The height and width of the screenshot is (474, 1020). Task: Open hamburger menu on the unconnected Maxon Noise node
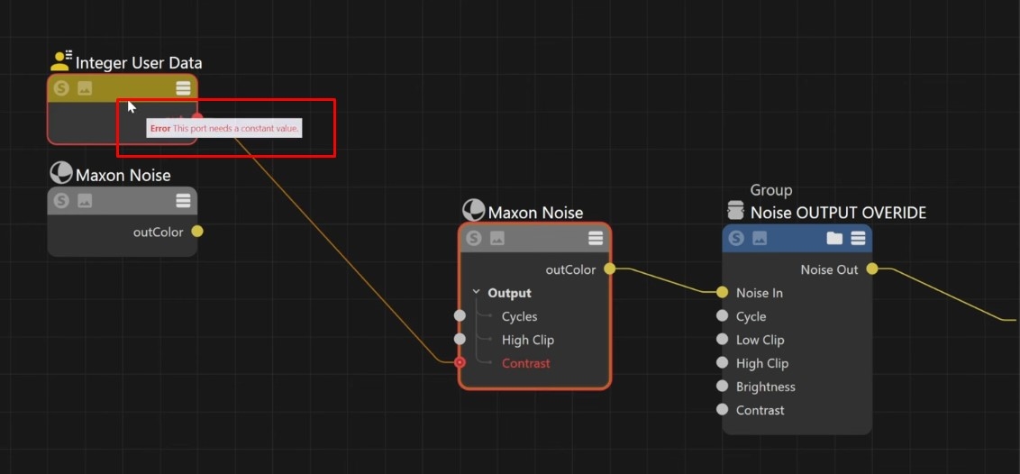click(183, 201)
